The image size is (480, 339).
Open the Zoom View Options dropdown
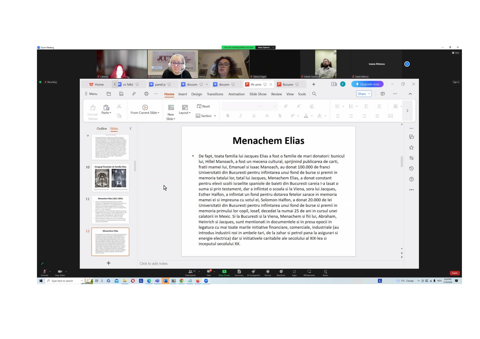click(x=266, y=48)
